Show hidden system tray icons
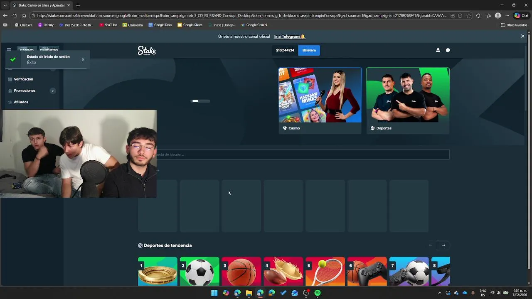532x299 pixels. click(440, 293)
